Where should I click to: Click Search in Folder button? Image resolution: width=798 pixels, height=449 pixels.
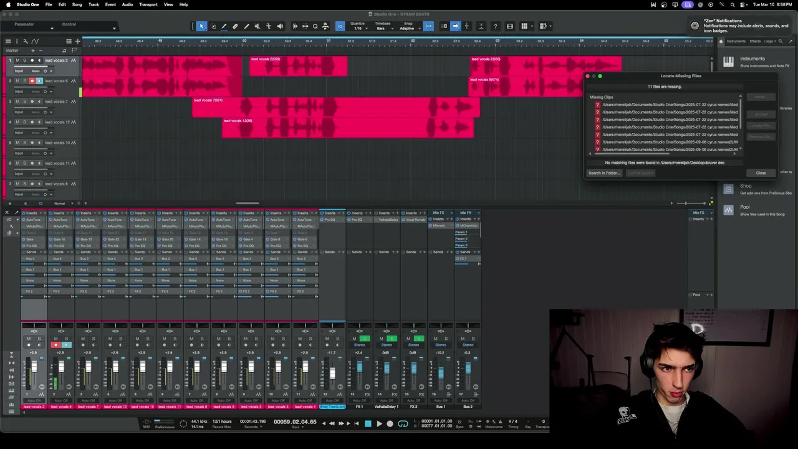point(604,173)
